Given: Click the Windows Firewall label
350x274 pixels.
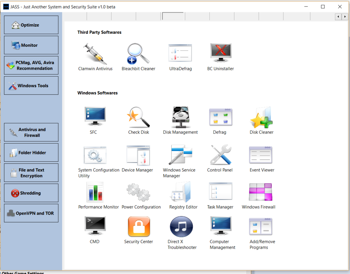Looking at the screenshot, I should [258, 207].
